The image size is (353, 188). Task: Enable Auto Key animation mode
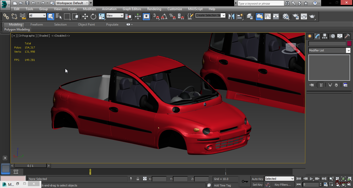[x=257, y=179]
